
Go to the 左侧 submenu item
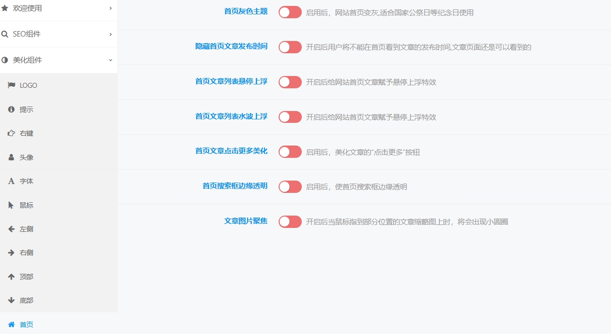[x=59, y=229]
